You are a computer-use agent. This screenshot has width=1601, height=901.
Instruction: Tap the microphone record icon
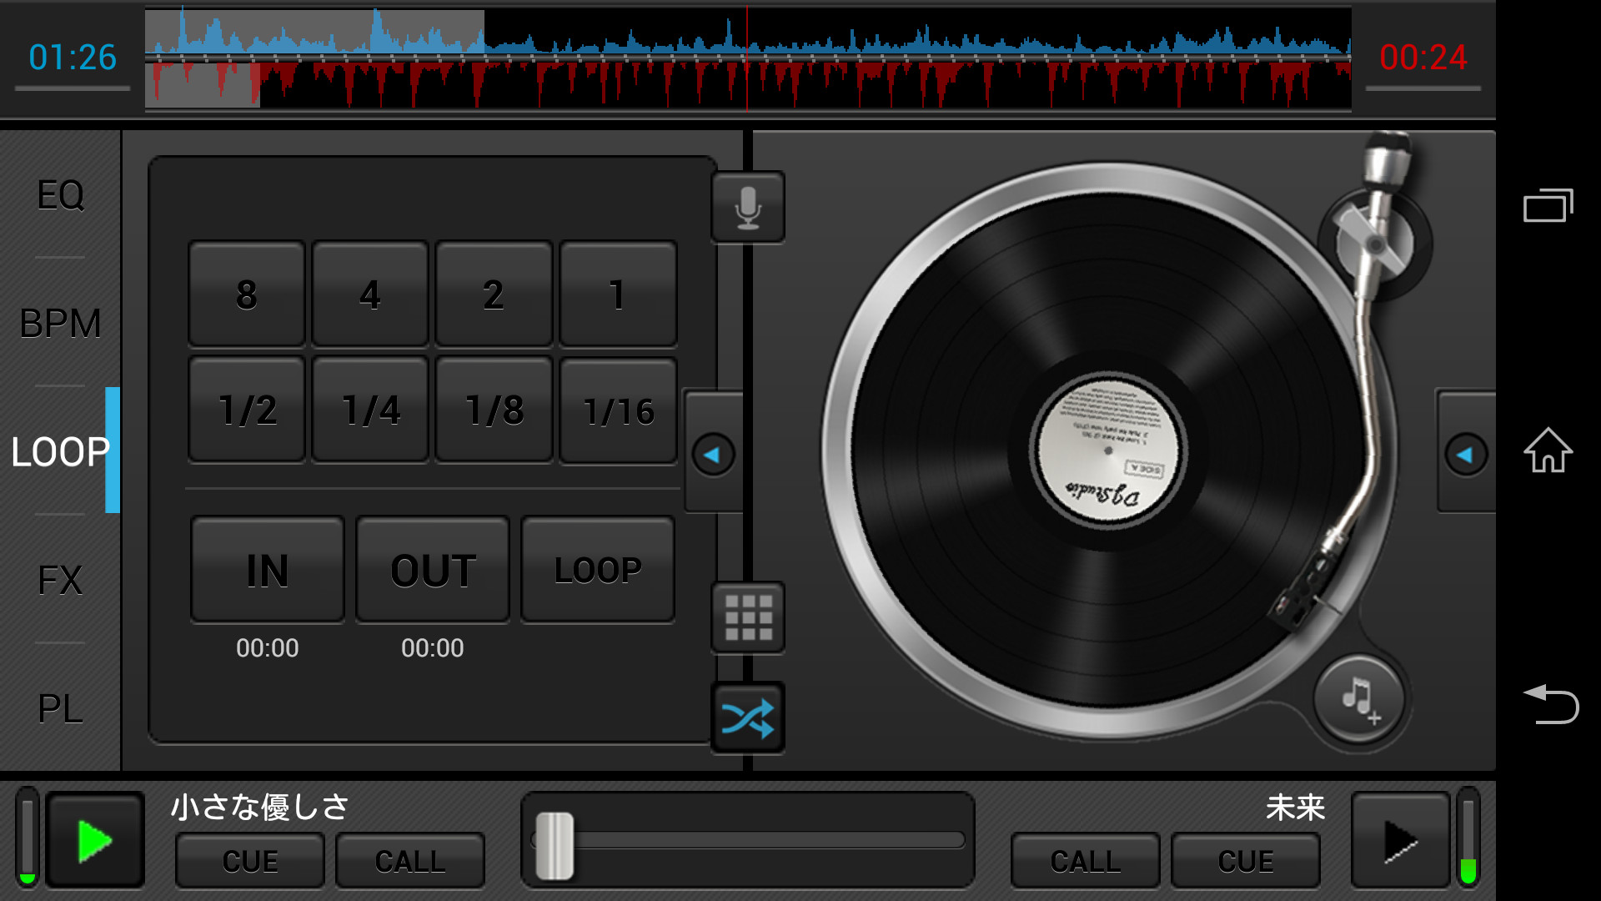point(748,208)
